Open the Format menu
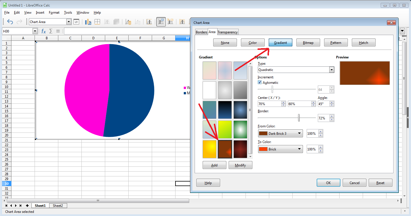The height and width of the screenshot is (216, 411). pos(54,13)
